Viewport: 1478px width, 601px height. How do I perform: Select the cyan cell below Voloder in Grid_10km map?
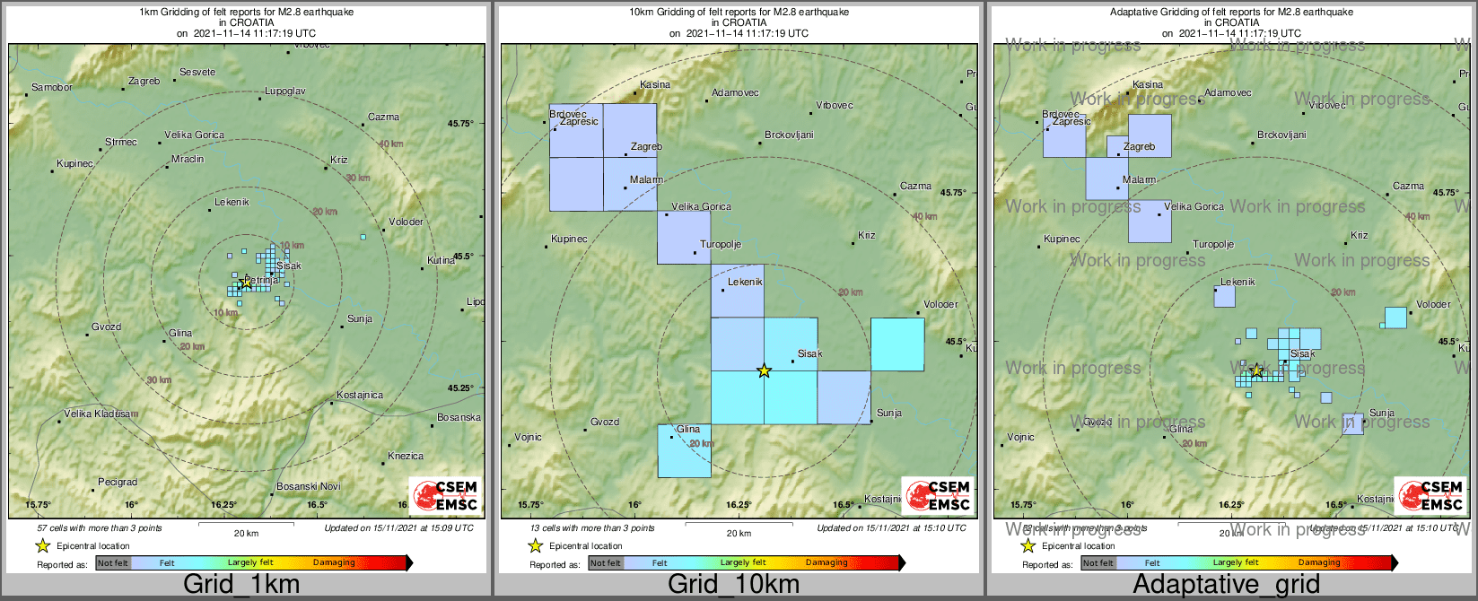897,344
